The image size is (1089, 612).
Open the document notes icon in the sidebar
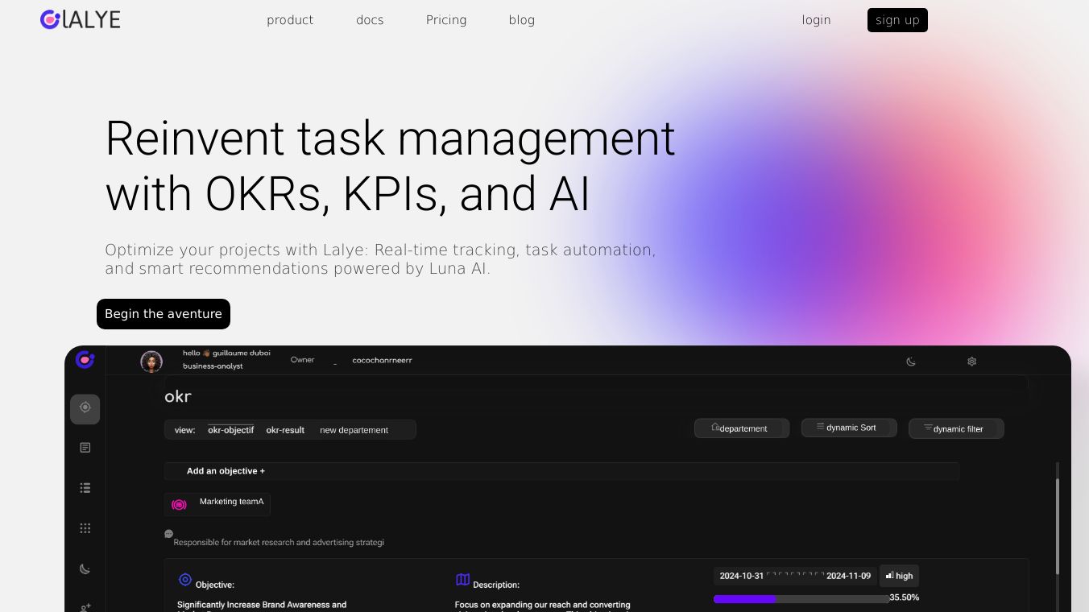click(85, 448)
